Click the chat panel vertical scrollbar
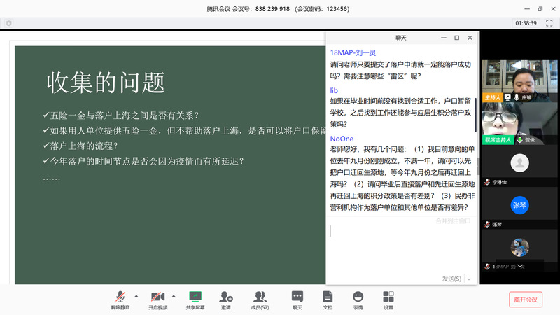 tap(476, 112)
